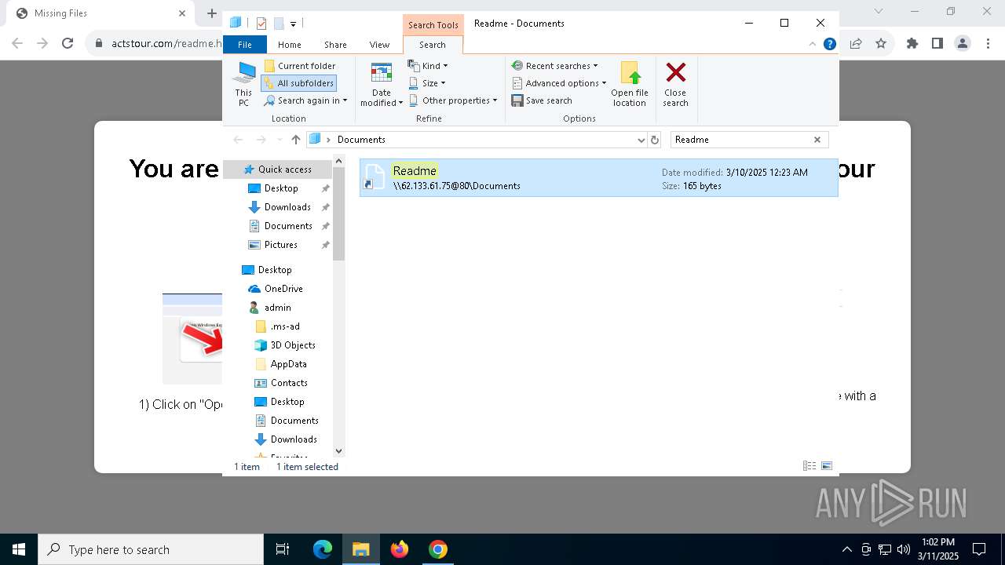Viewport: 1005px width, 565px height.
Task: Refresh the Explorer folder view
Action: click(655, 140)
